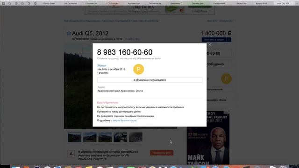The image size is (299, 168).
Task: Select the third photo thumbnail
Action: click(105, 137)
